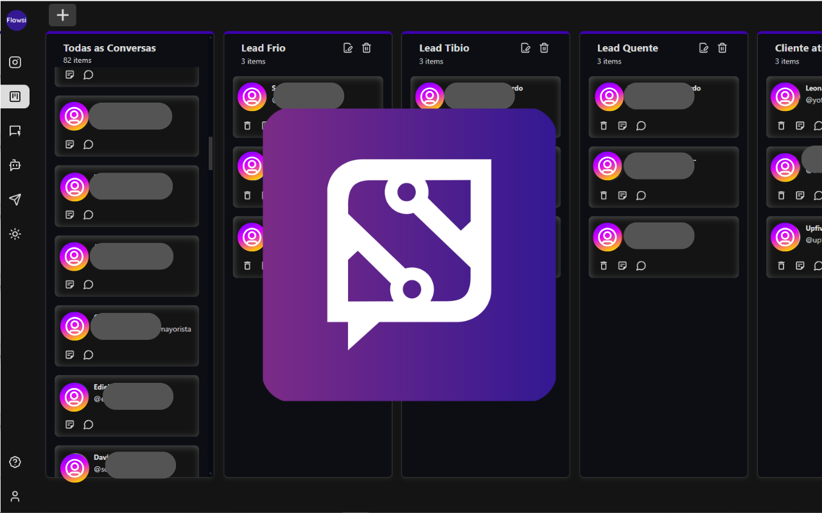Delete the Lead Tibio column
822x513 pixels.
[x=545, y=48]
